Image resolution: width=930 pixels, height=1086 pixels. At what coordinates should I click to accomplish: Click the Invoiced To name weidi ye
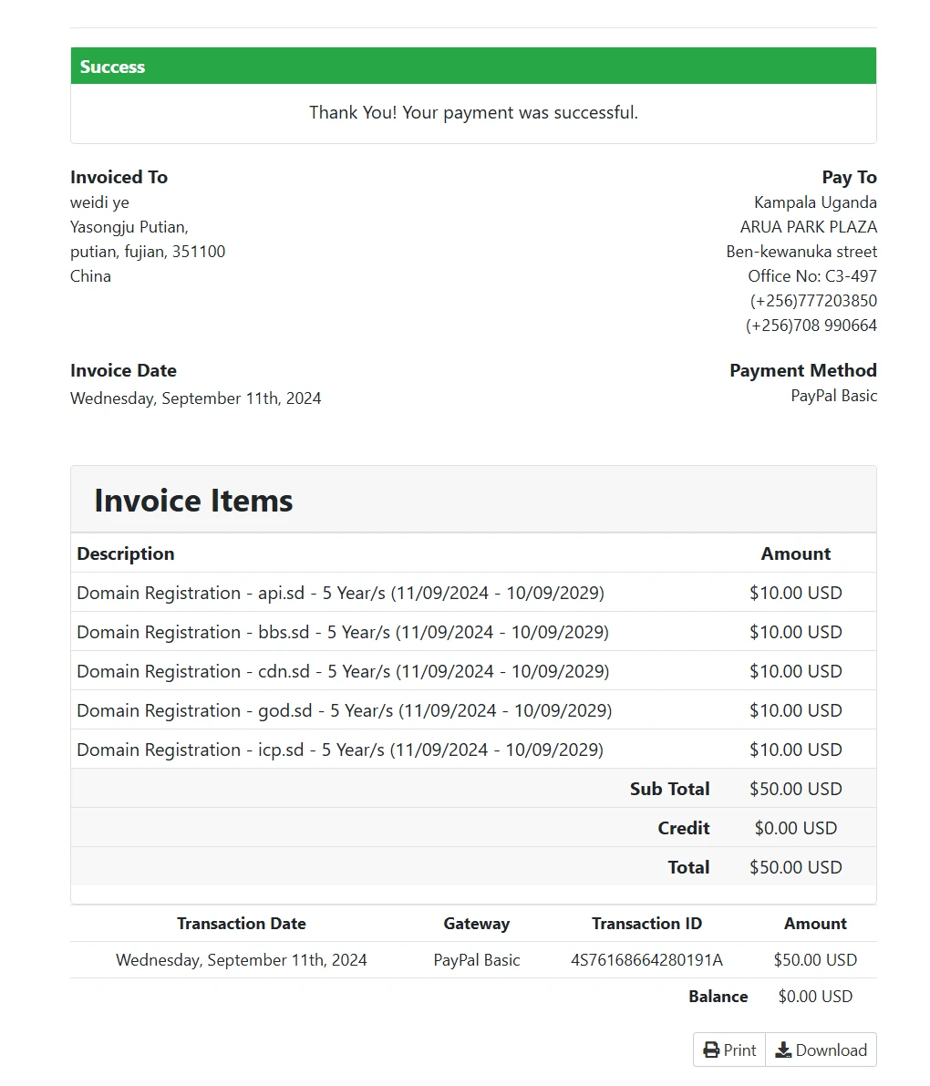99,202
